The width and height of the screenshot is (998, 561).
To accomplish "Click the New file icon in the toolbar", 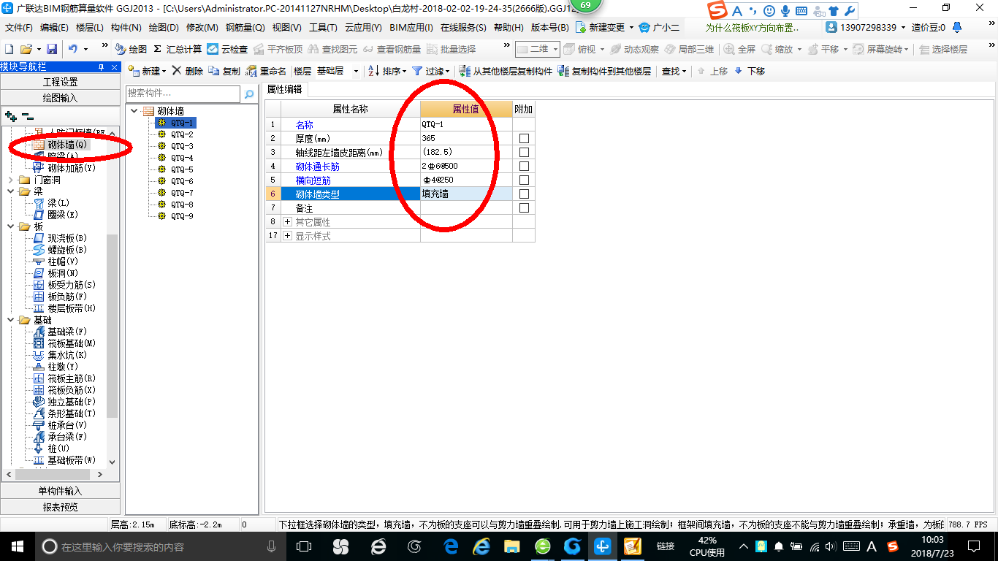I will (9, 49).
